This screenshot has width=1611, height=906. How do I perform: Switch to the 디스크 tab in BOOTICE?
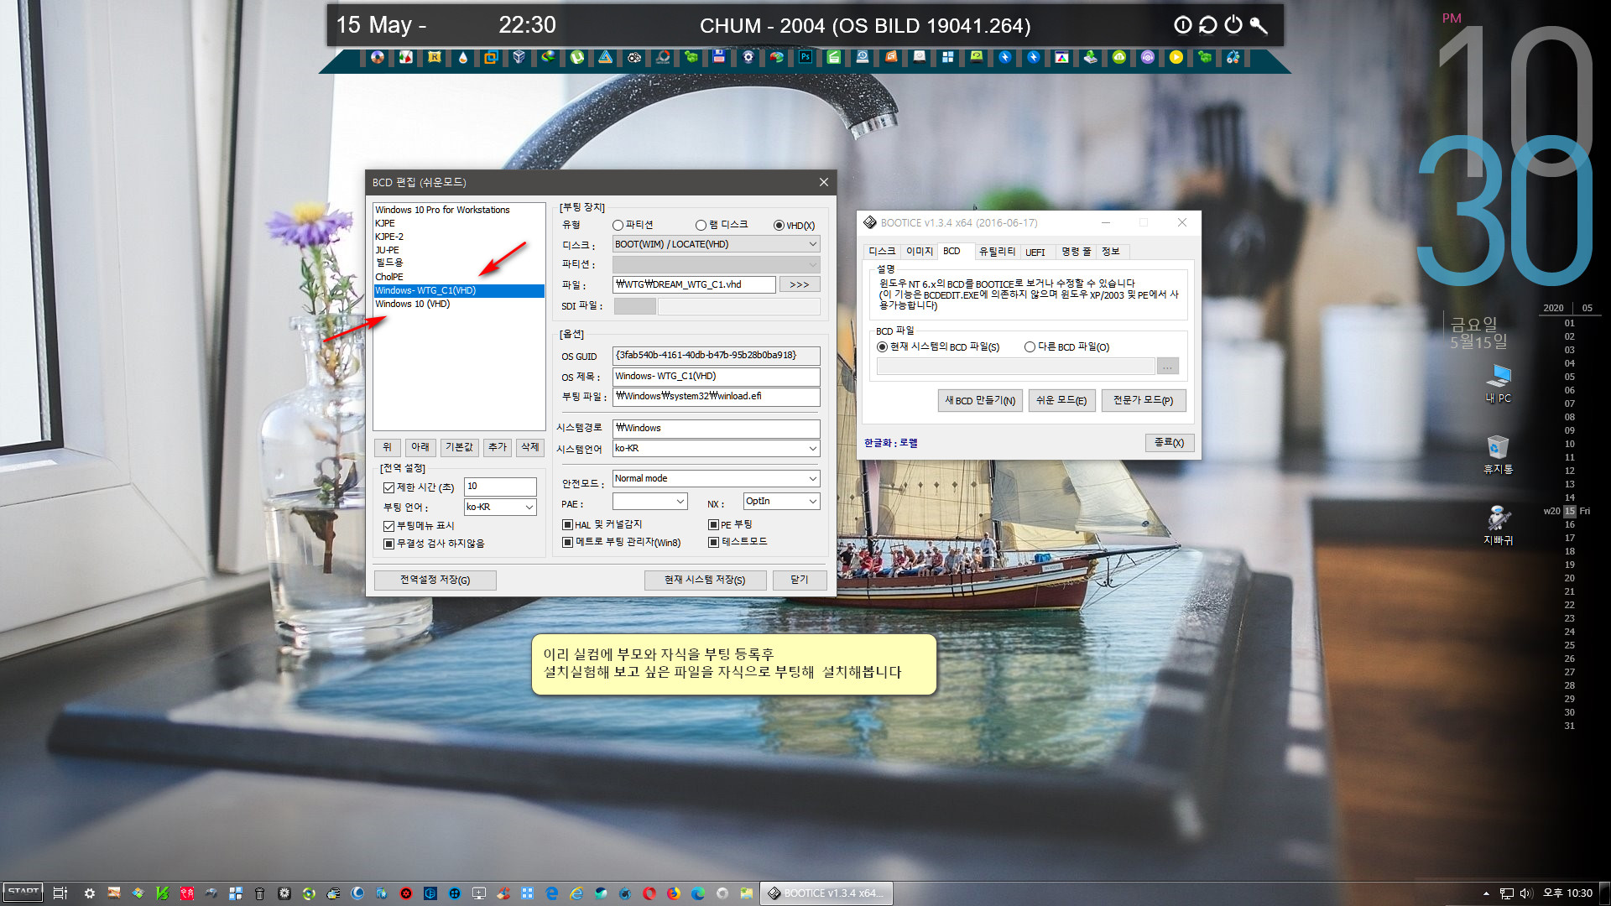point(882,252)
